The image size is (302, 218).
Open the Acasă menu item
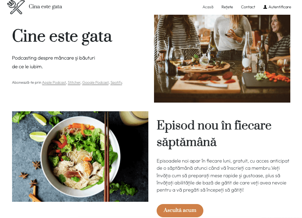208,7
